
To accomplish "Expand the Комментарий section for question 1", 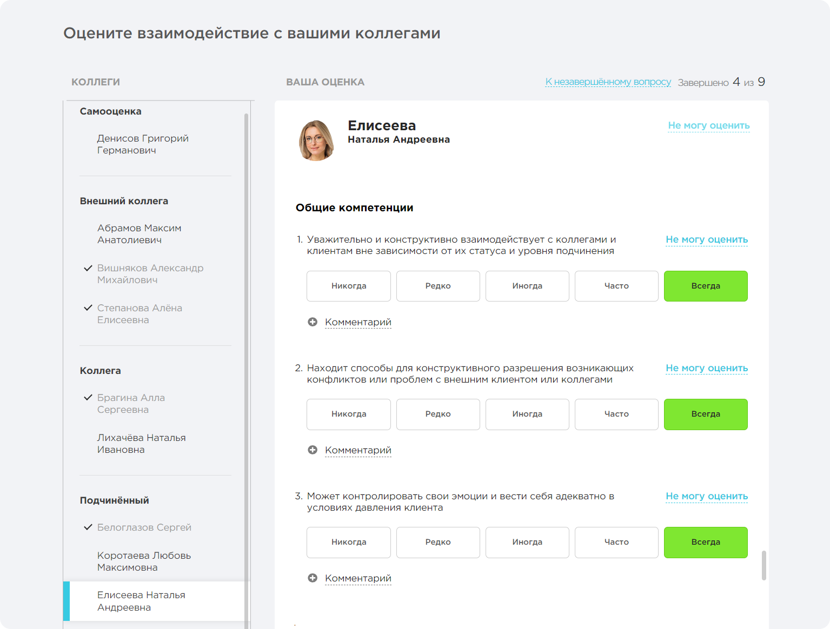I will point(357,322).
